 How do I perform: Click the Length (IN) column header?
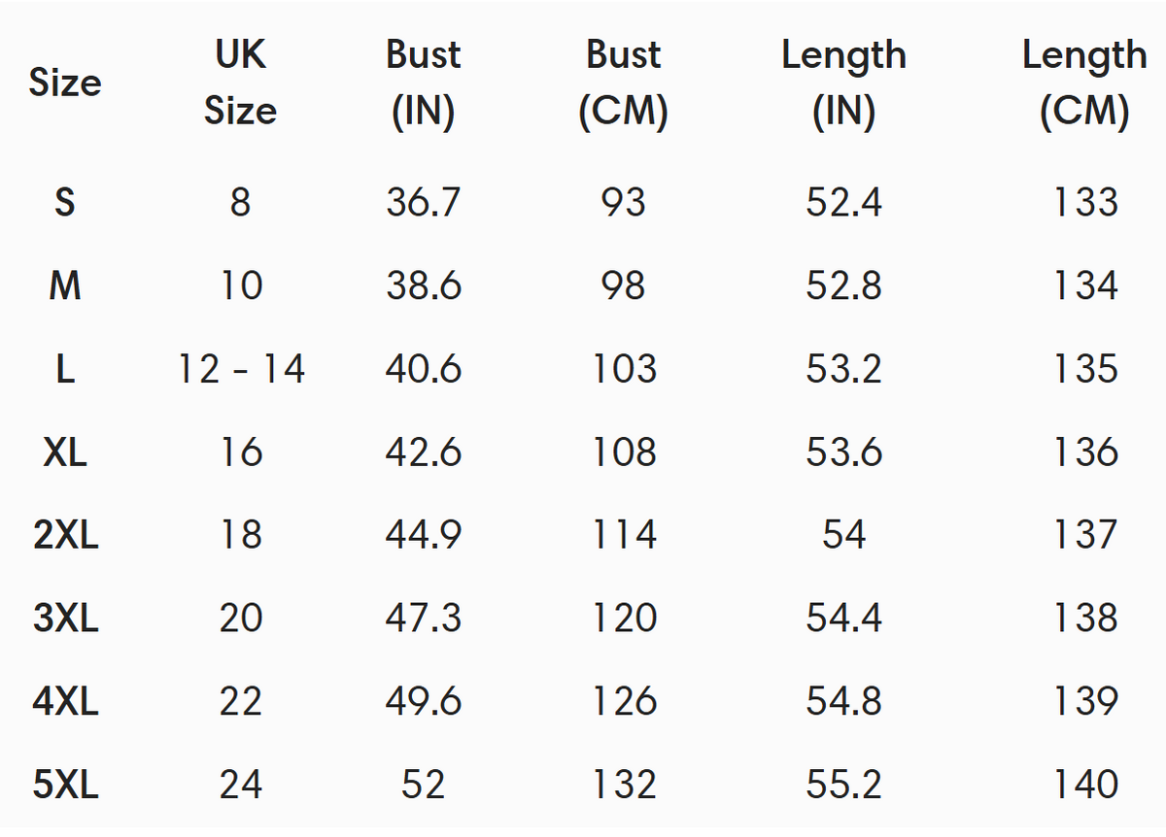pyautogui.click(x=843, y=83)
